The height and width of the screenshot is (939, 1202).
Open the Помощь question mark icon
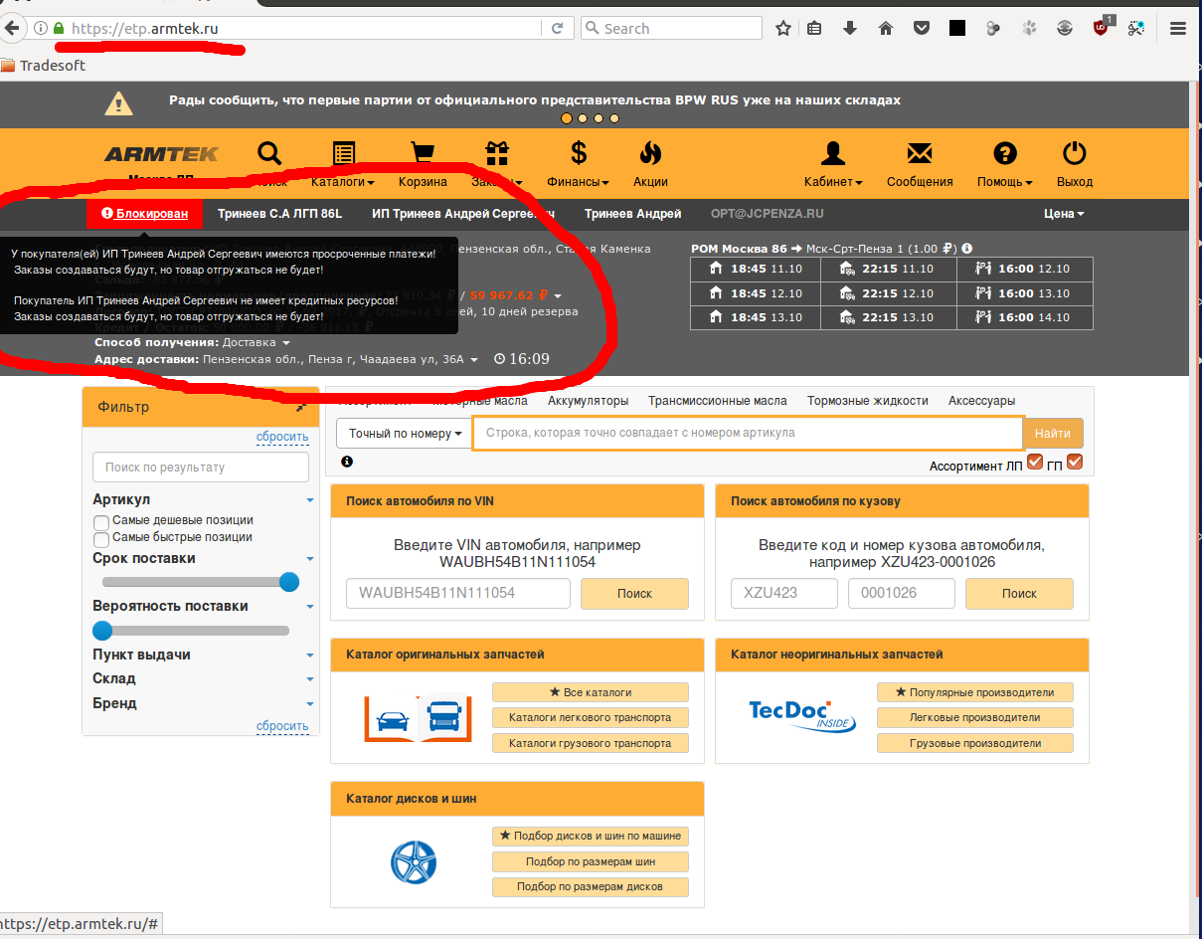point(1005,153)
